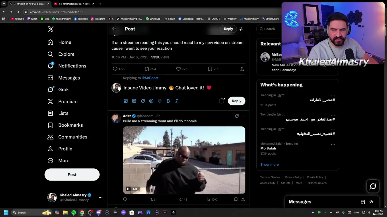Expand the Messages drawer
Image resolution: width=387 pixels, height=217 pixels.
point(371,202)
